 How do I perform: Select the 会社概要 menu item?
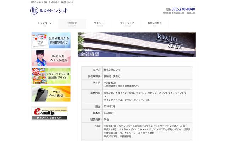tap(72, 24)
